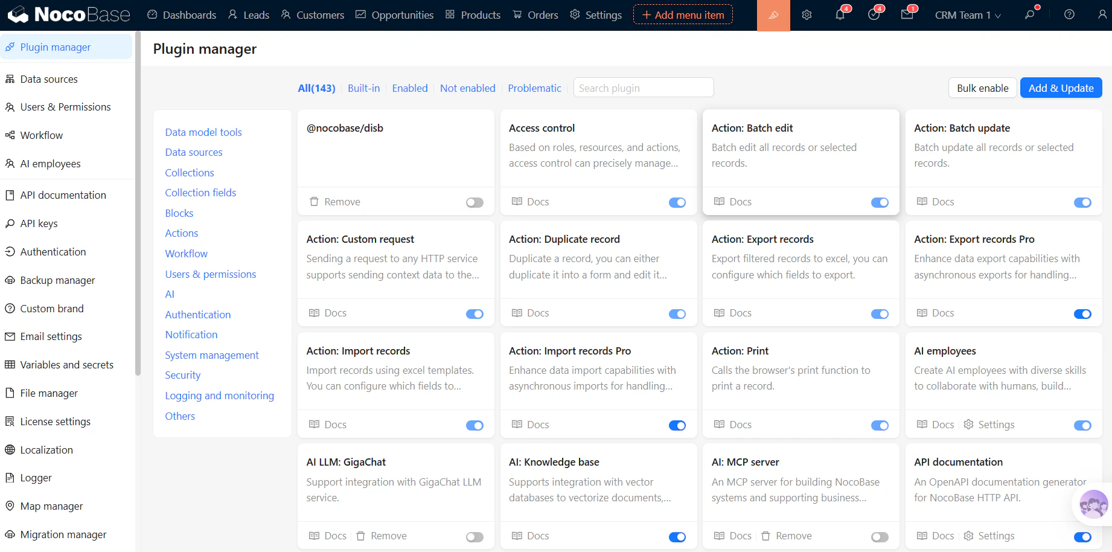Disable the Access control plugin toggle
This screenshot has height=552, width=1112.
coord(677,202)
